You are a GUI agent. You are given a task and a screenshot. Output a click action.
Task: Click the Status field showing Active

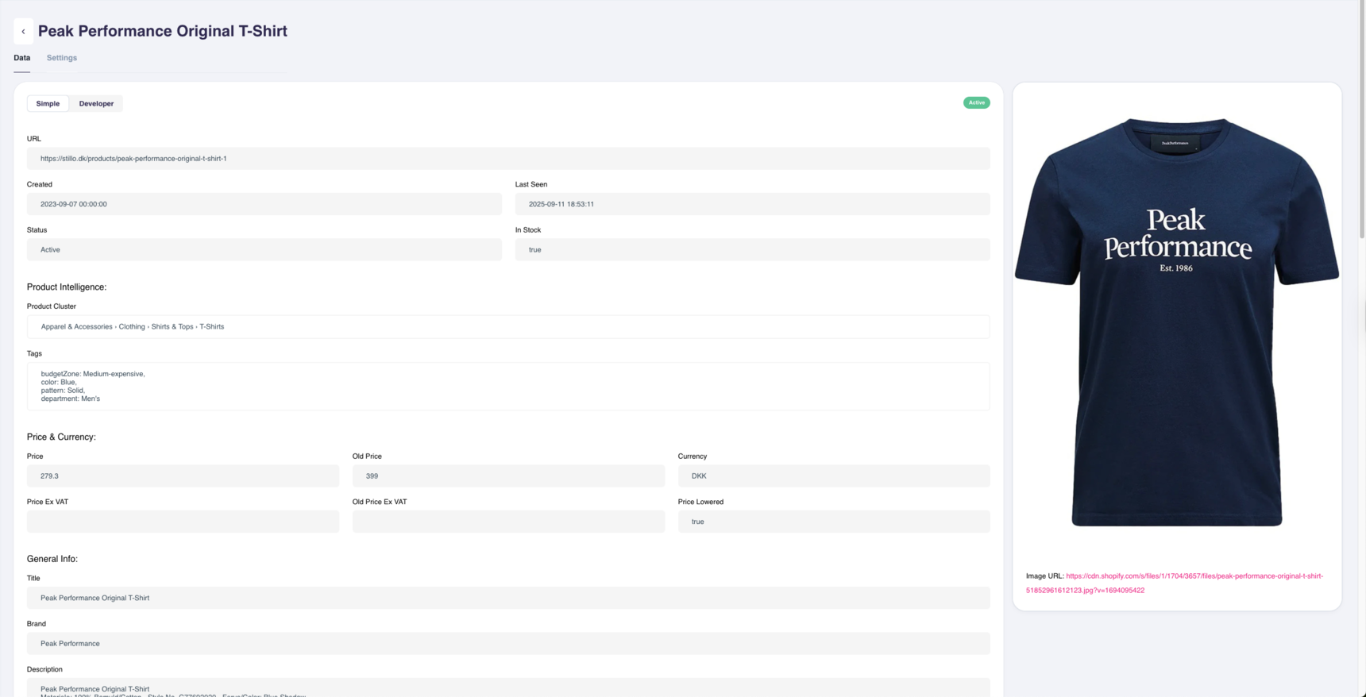[x=264, y=249]
